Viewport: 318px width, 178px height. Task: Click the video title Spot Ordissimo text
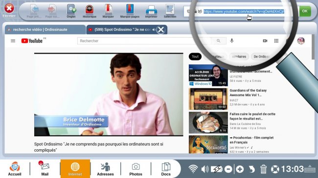coord(98,147)
